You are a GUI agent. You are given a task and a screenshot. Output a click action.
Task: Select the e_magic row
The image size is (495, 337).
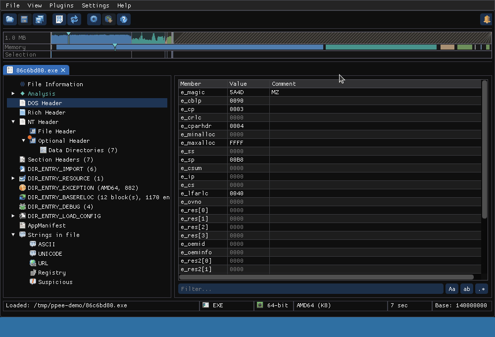[x=330, y=92]
